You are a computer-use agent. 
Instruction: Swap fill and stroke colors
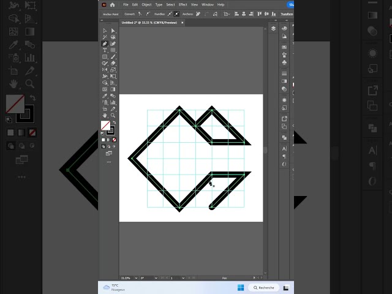(x=115, y=123)
